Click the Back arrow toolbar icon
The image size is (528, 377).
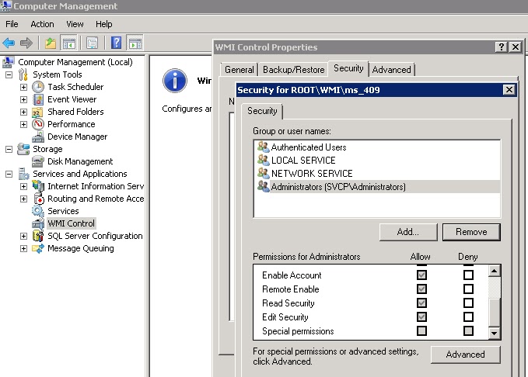pos(9,43)
